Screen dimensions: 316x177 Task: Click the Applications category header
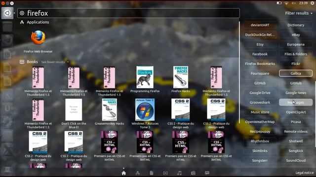35,22
